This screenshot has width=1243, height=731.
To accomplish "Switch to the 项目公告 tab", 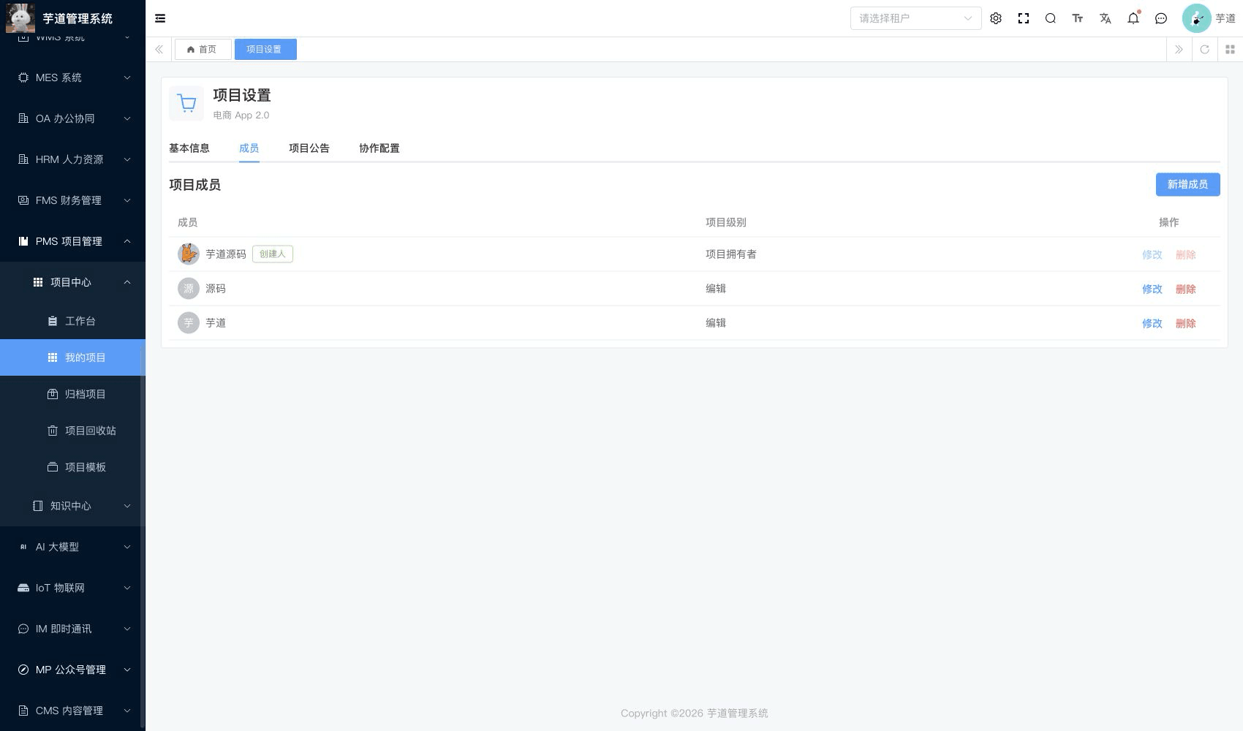I will tap(309, 148).
